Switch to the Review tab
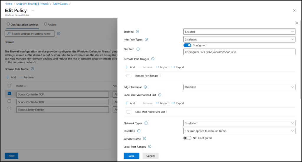This screenshot has height=162, width=302. (x=50, y=24)
